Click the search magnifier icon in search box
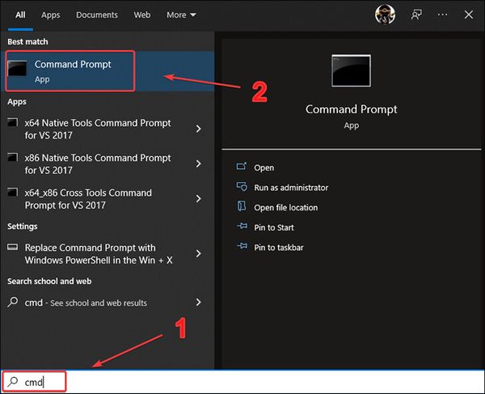The height and width of the screenshot is (394, 485). coord(14,382)
